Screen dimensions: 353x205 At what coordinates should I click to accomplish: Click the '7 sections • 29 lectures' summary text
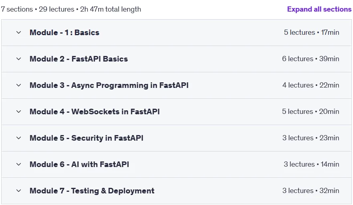click(x=38, y=9)
